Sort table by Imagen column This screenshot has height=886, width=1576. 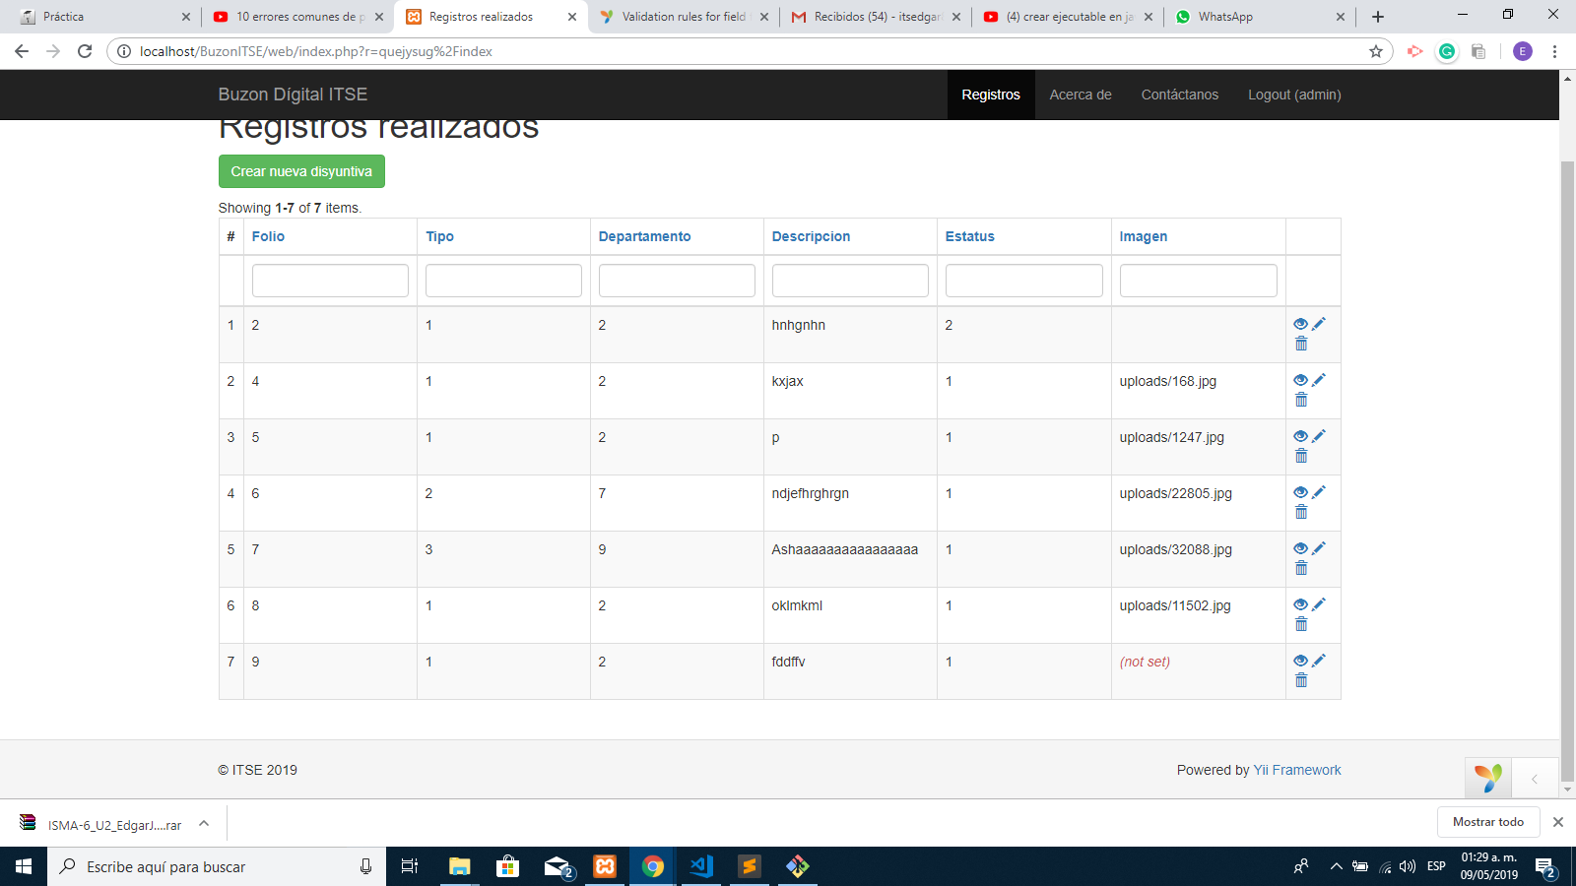[1144, 236]
